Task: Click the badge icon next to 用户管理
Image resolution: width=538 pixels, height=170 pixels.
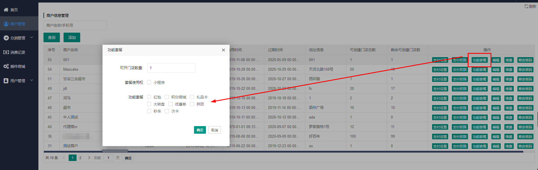Action: [x=6, y=81]
